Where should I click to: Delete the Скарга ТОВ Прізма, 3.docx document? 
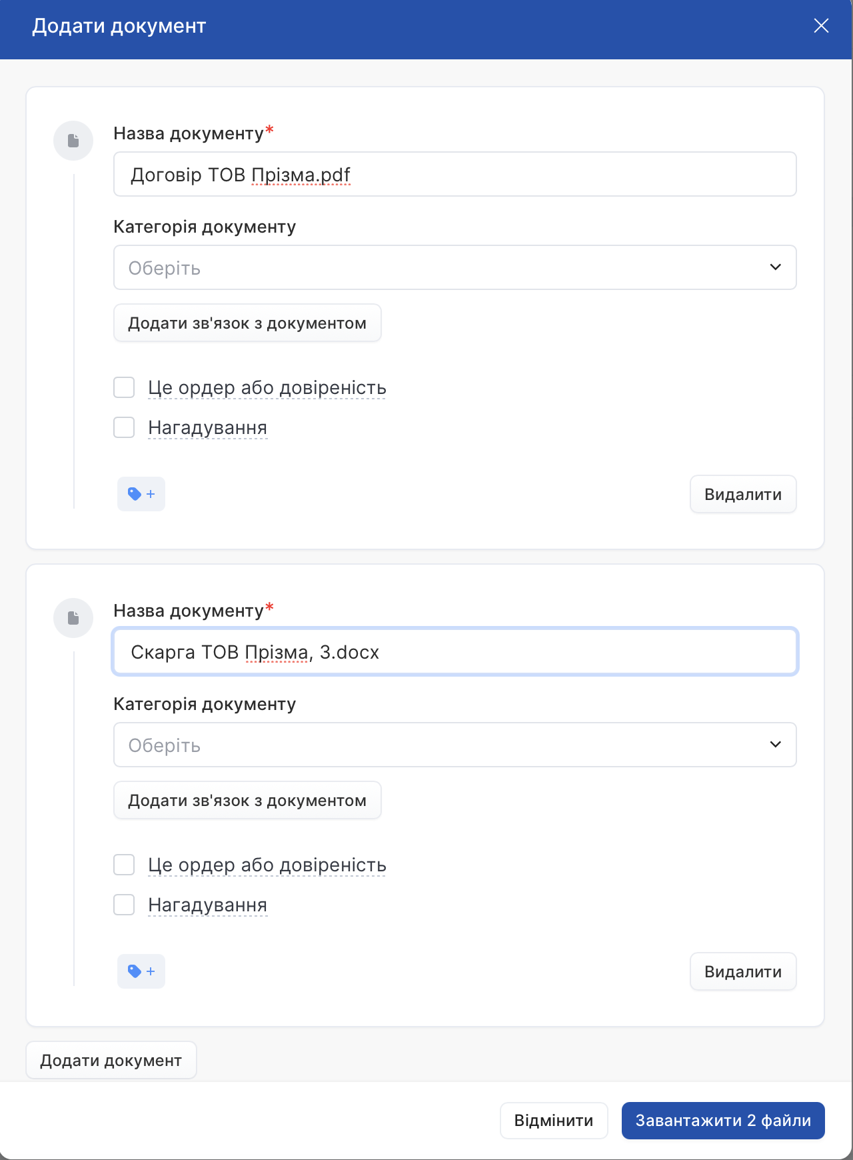click(743, 972)
